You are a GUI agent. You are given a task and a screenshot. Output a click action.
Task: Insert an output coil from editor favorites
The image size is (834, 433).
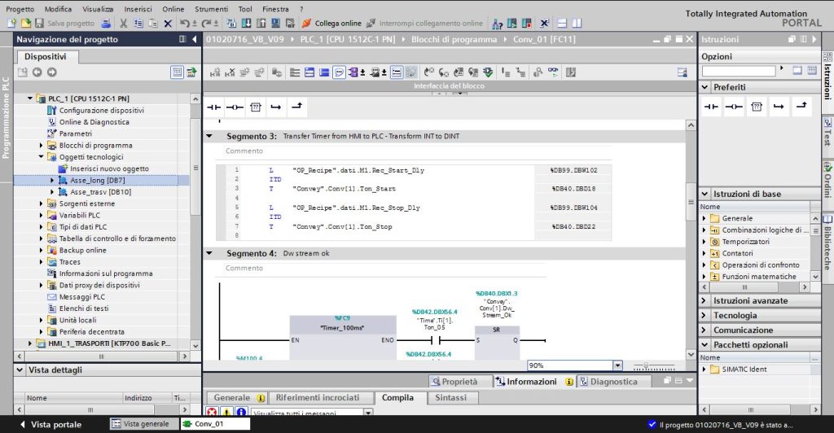(235, 107)
